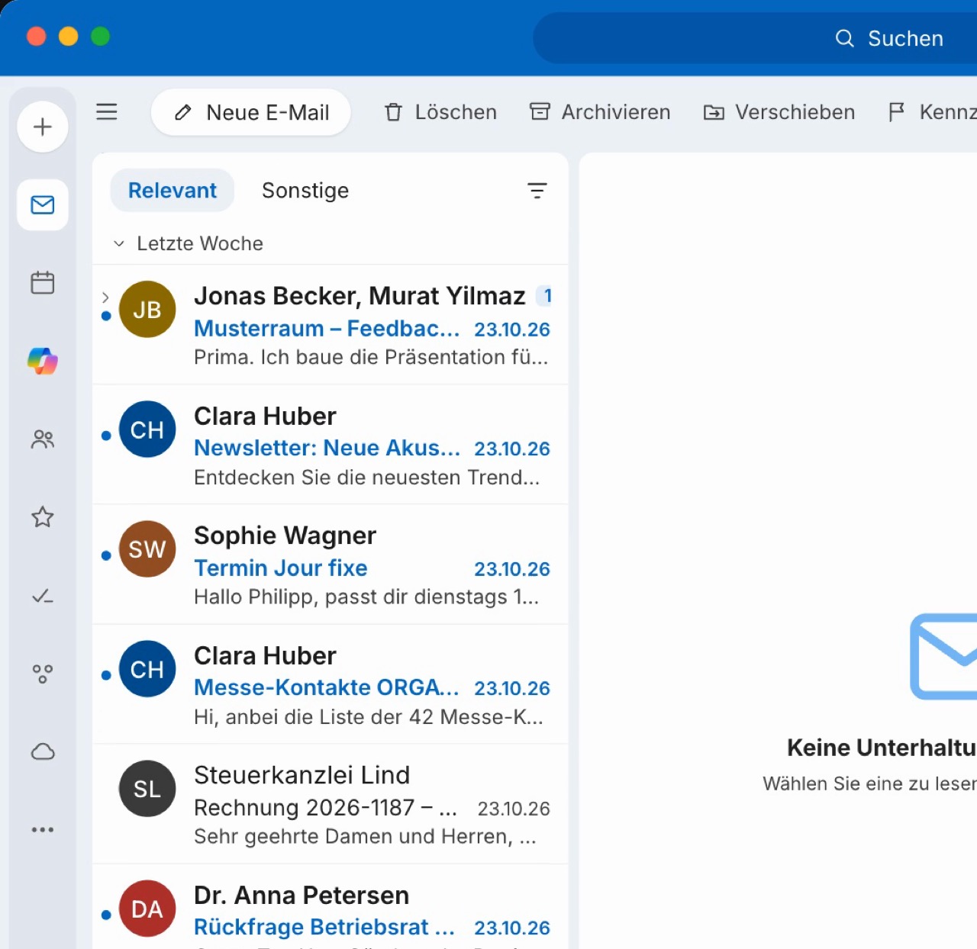
Task: Switch to the Relevant tab
Action: (x=173, y=190)
